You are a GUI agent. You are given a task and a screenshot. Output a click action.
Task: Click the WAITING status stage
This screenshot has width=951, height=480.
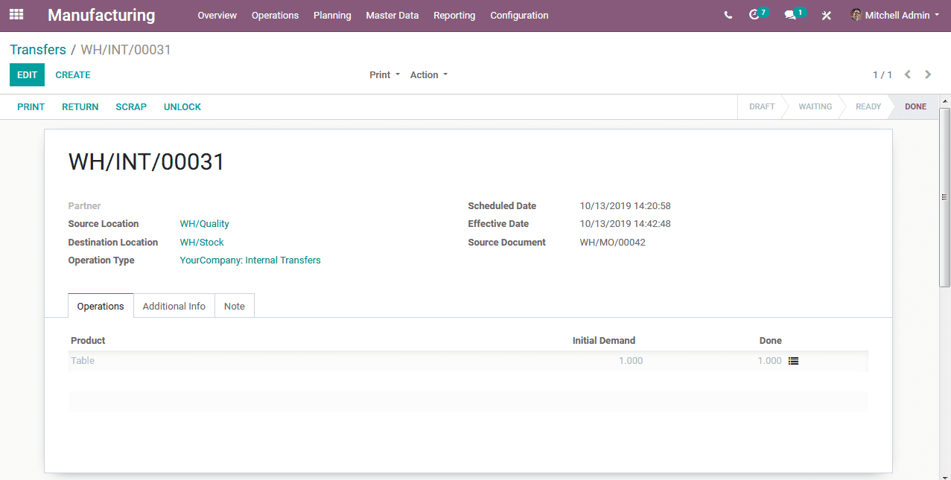[815, 106]
